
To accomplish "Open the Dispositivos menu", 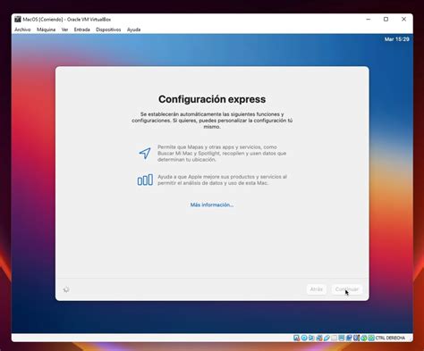I will [108, 29].
